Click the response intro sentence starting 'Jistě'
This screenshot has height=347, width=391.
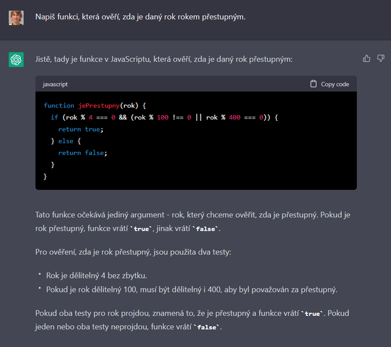tap(163, 59)
